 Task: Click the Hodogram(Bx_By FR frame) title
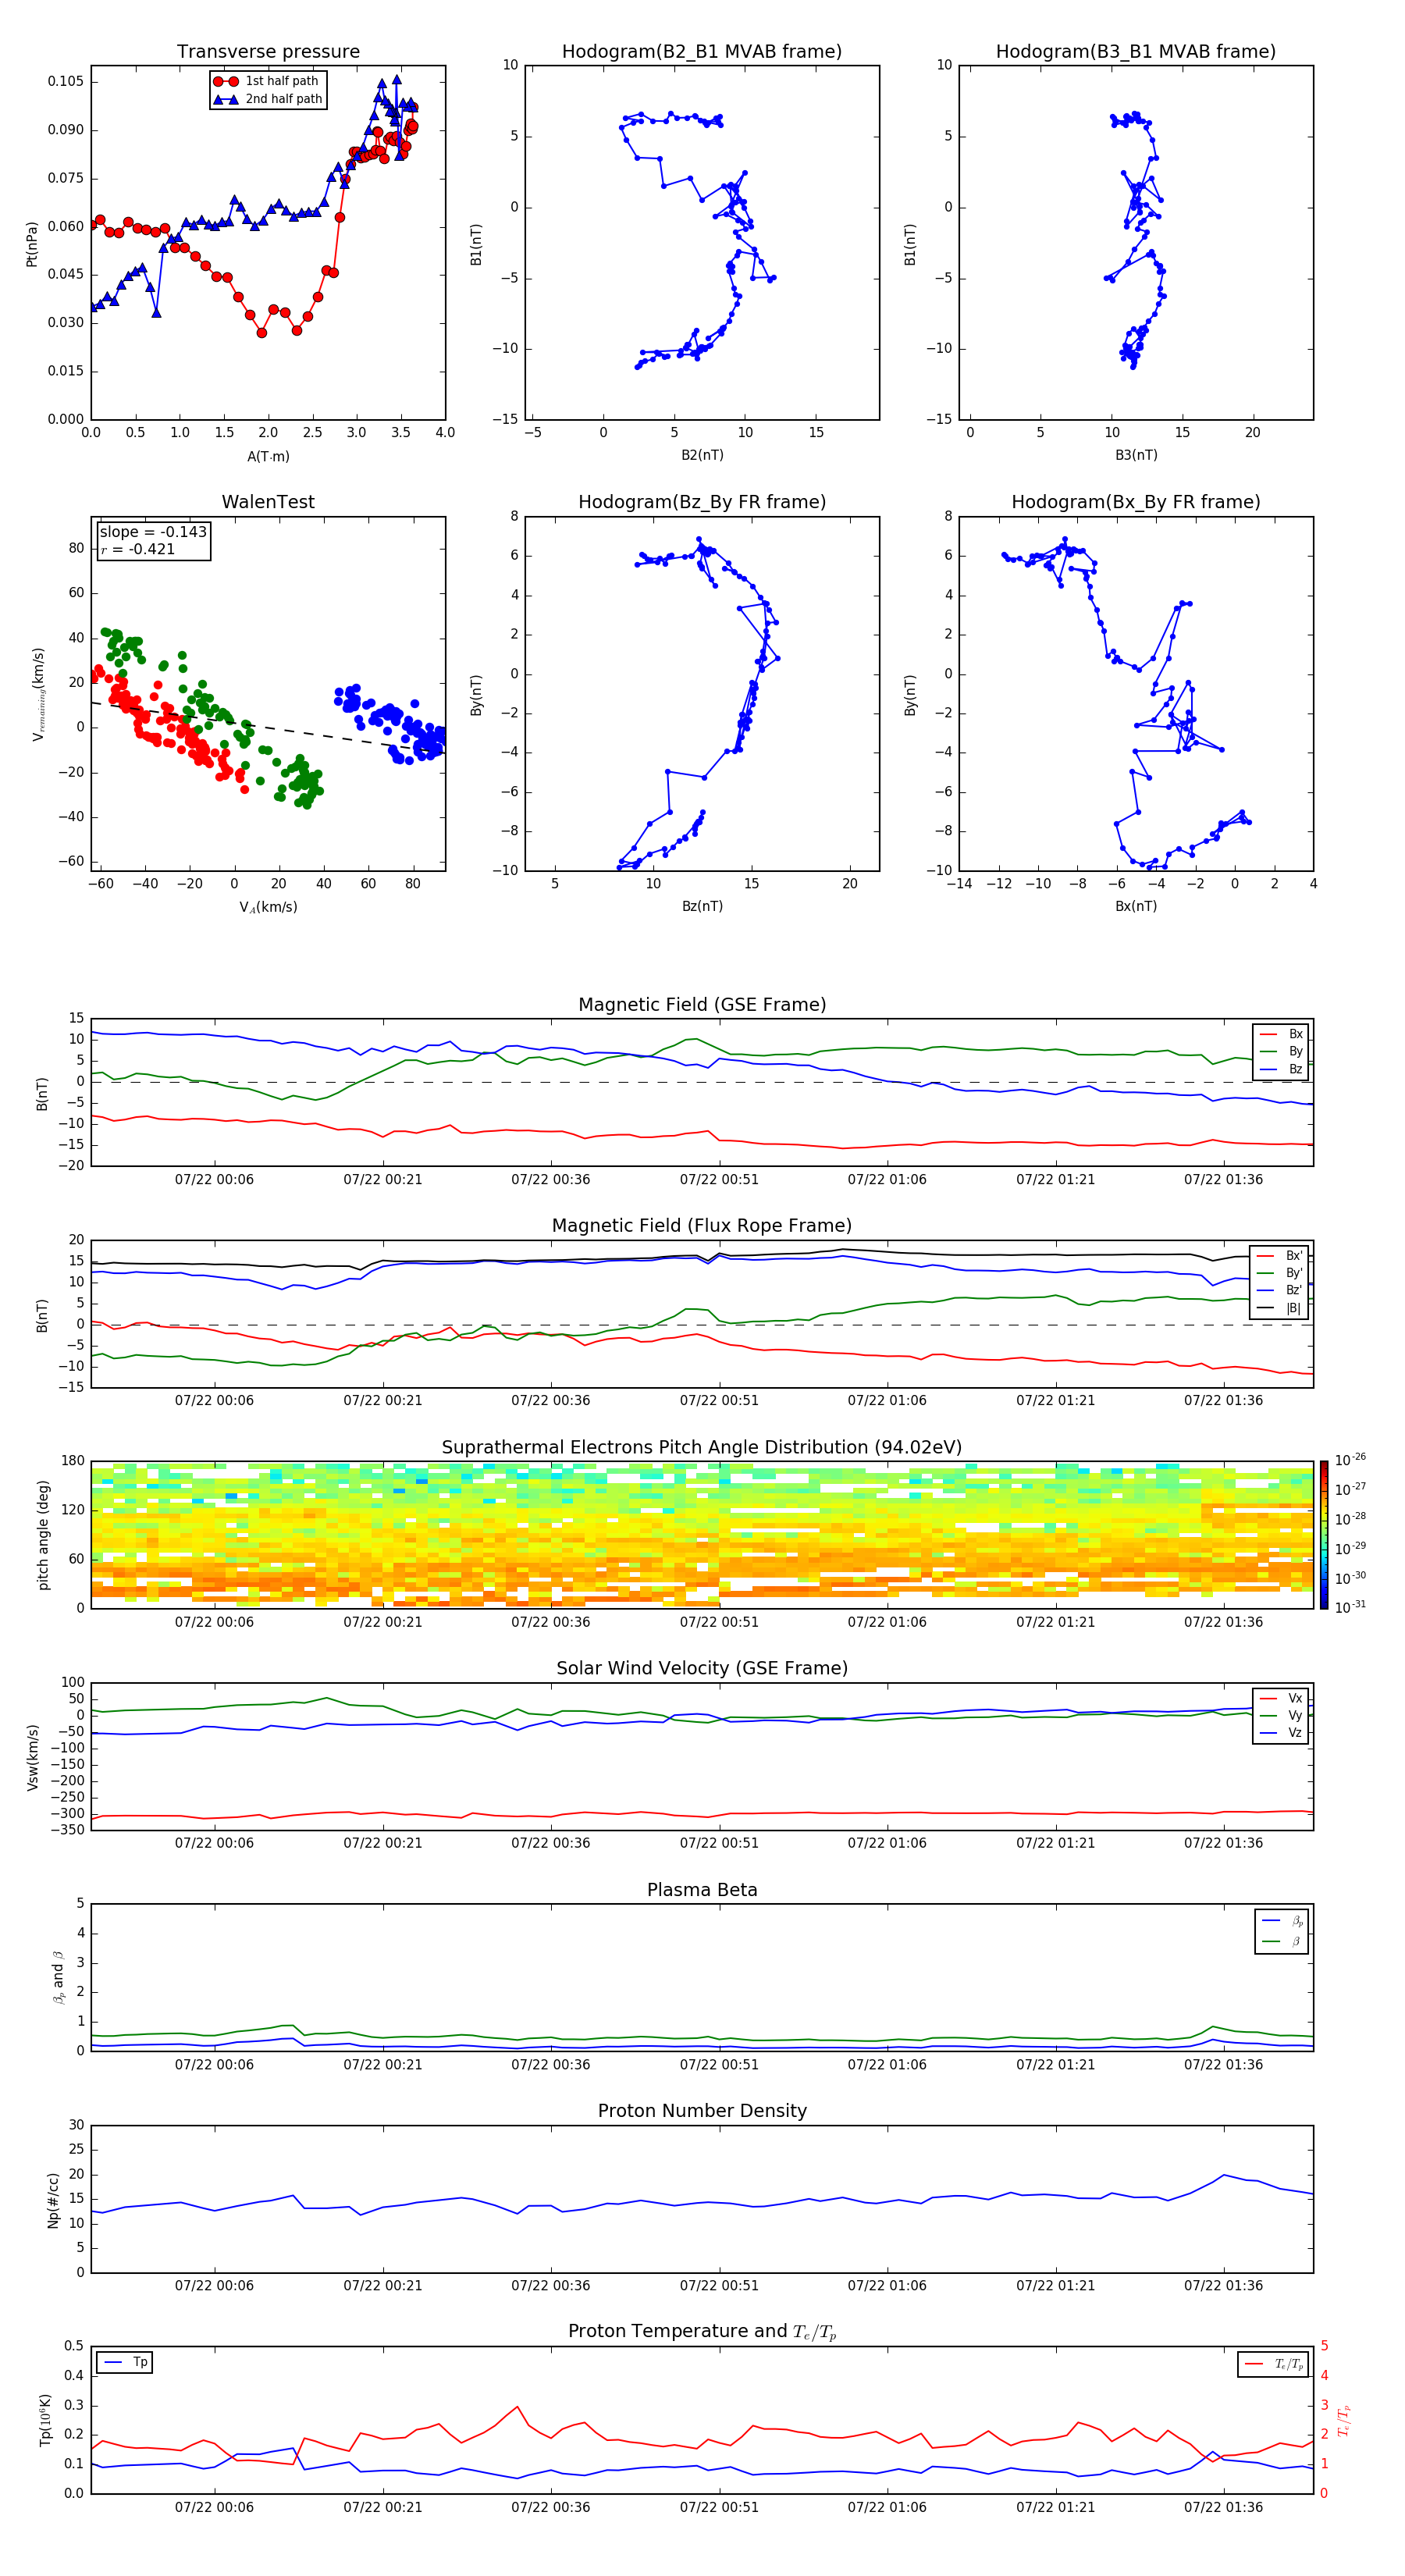pos(1136,502)
